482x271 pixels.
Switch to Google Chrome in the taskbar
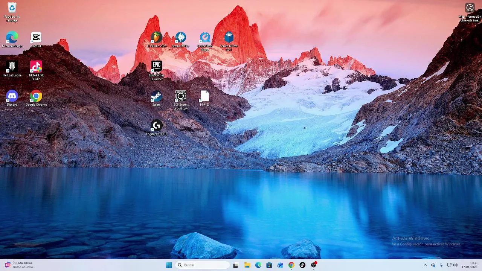[x=291, y=265]
